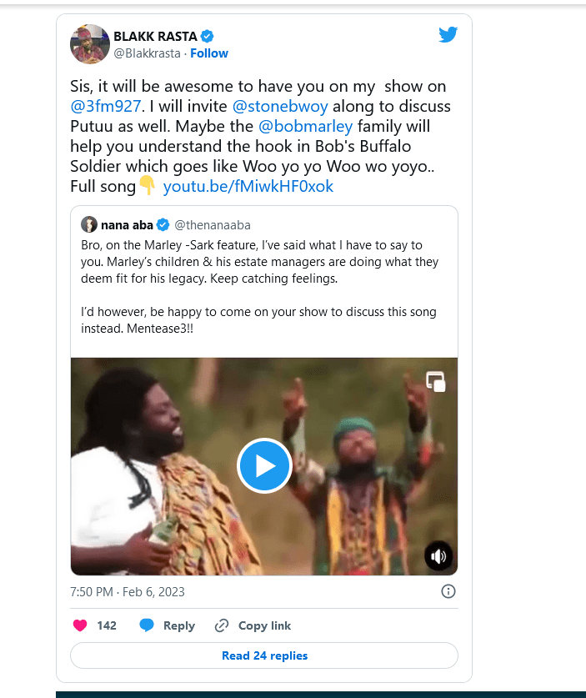The height and width of the screenshot is (698, 586).
Task: Follow the Blakkrasta account
Action: point(209,53)
